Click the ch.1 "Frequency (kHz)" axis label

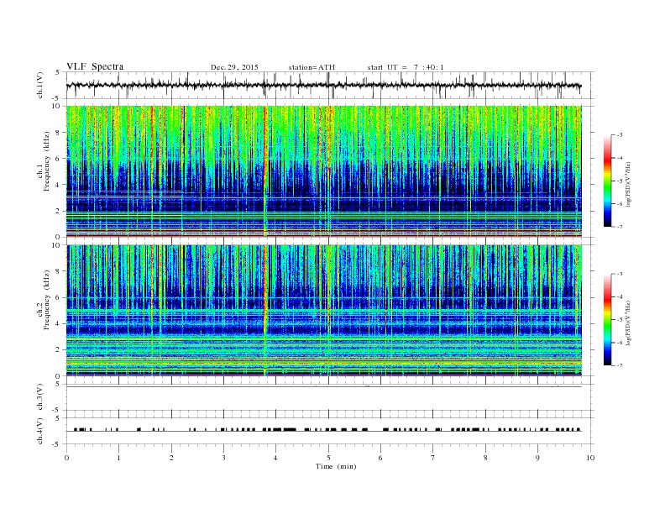point(47,161)
